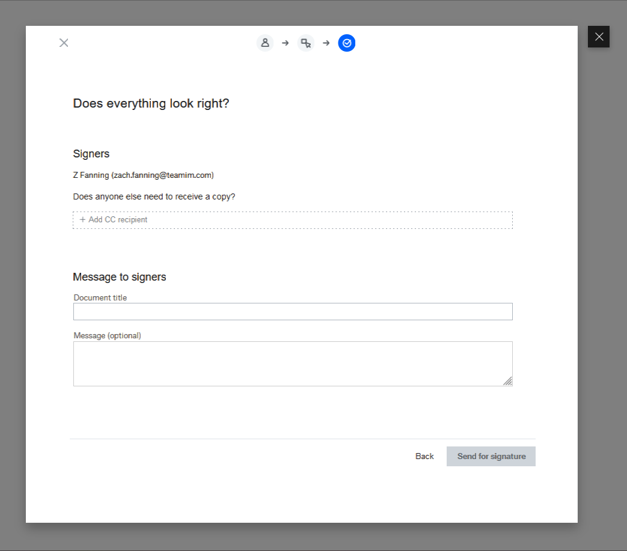Click the arrow after the person step icon

(286, 43)
